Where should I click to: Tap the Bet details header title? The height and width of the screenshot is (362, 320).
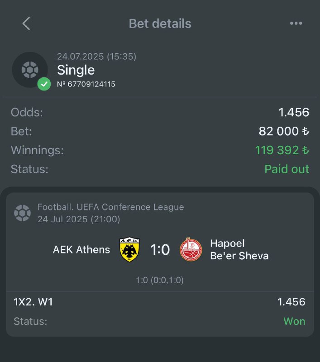(160, 24)
